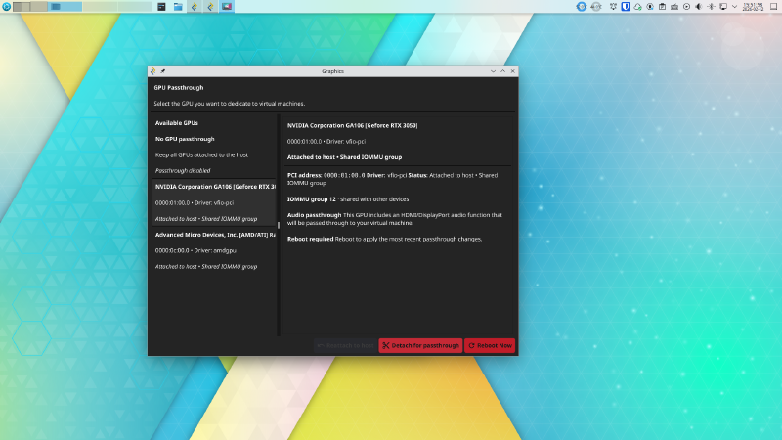Image resolution: width=782 pixels, height=440 pixels.
Task: Open the media player tray icon
Action: [x=686, y=6]
